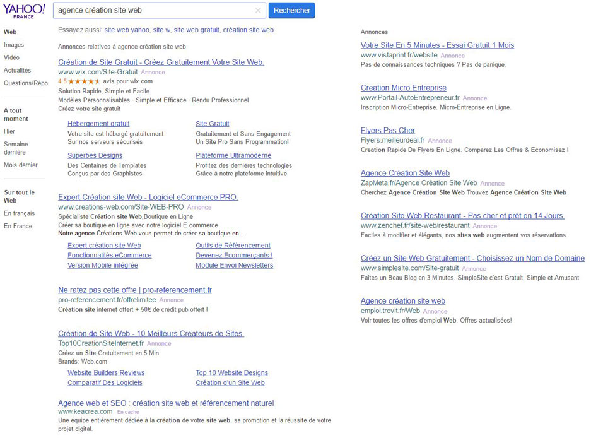This screenshot has width=591, height=438.
Task: Open 'Agence web et SEO' keacrea result
Action: (x=166, y=403)
